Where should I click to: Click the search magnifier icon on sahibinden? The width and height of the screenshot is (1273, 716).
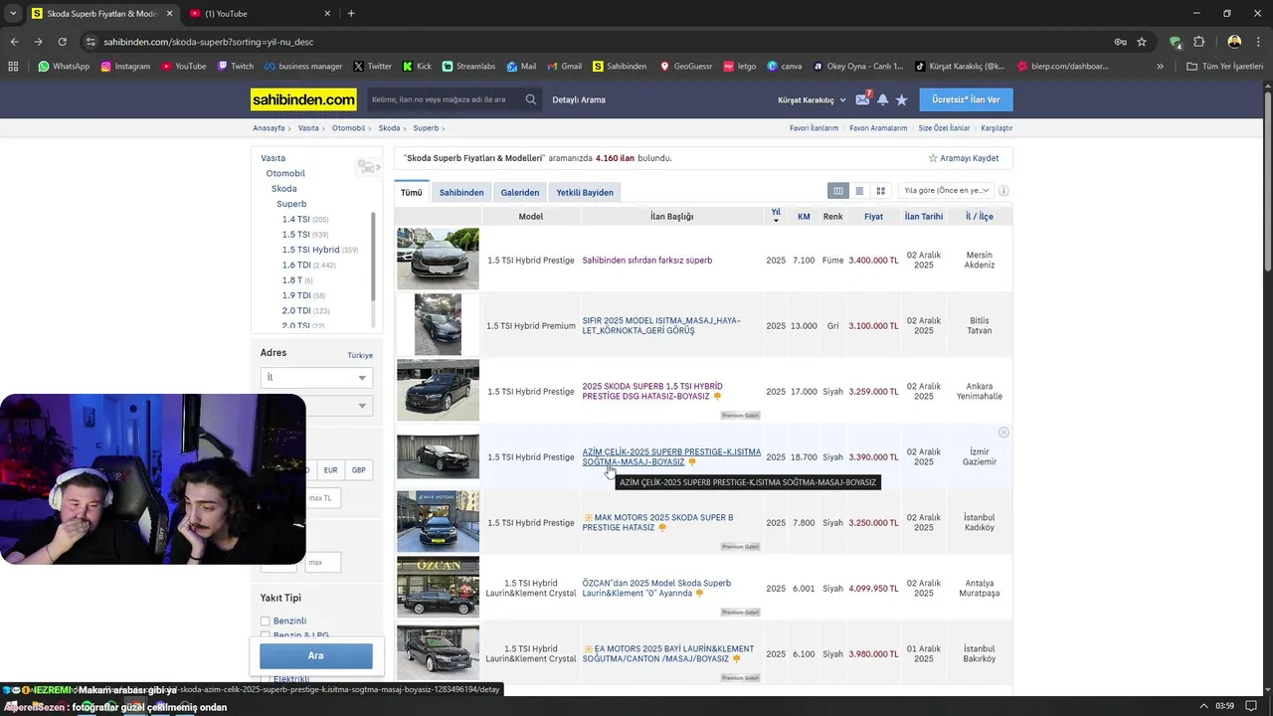click(531, 99)
